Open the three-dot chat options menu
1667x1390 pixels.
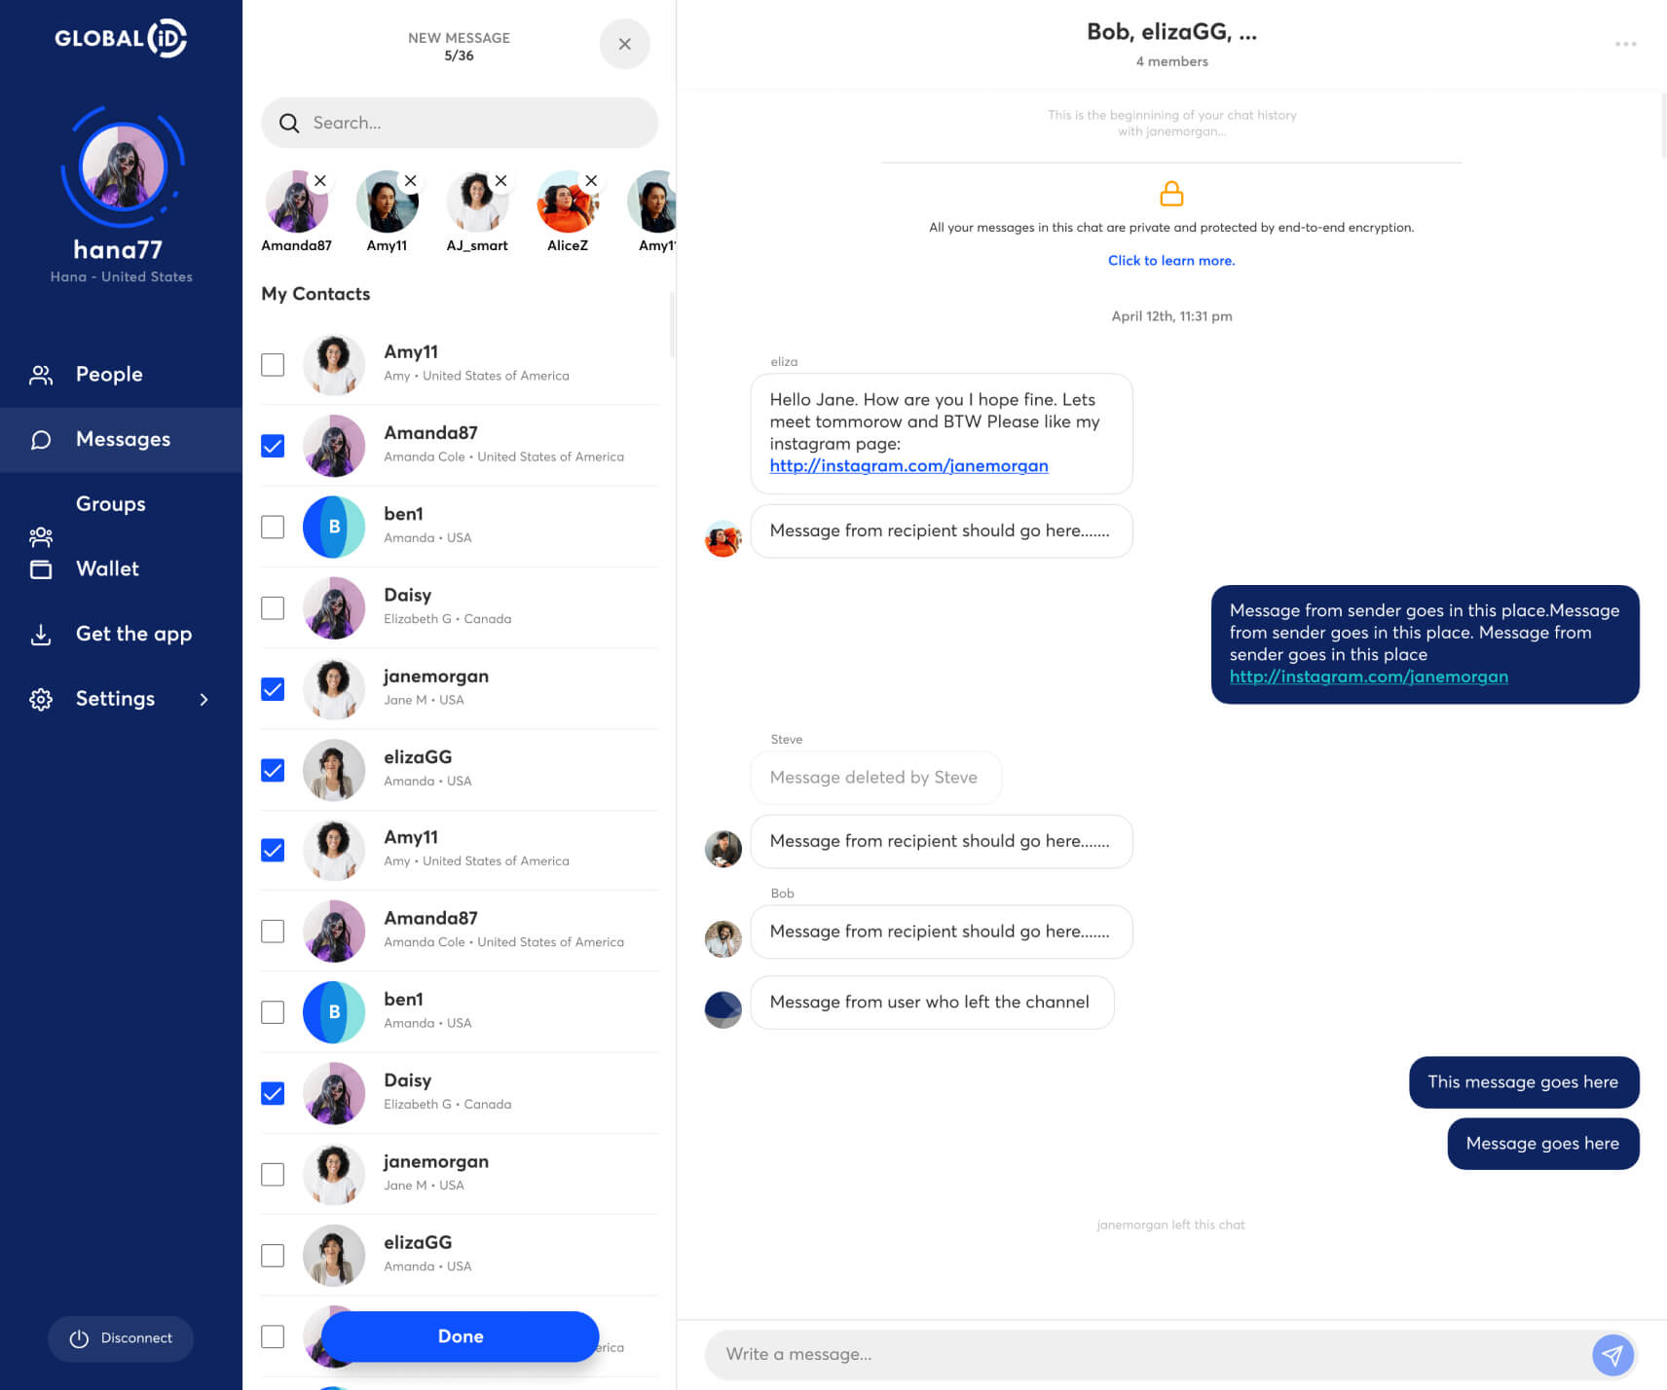point(1625,44)
